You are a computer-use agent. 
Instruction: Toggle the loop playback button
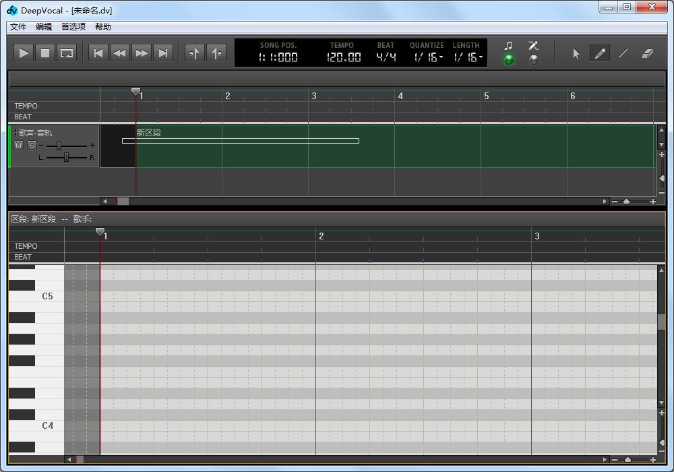coord(67,53)
